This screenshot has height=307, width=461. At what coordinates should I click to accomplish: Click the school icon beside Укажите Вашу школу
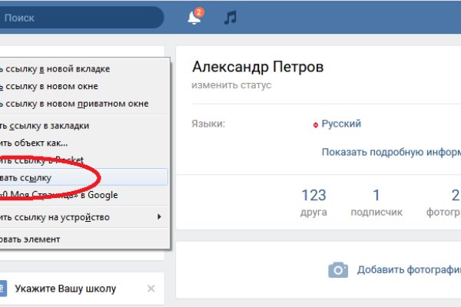pyautogui.click(x=2, y=289)
